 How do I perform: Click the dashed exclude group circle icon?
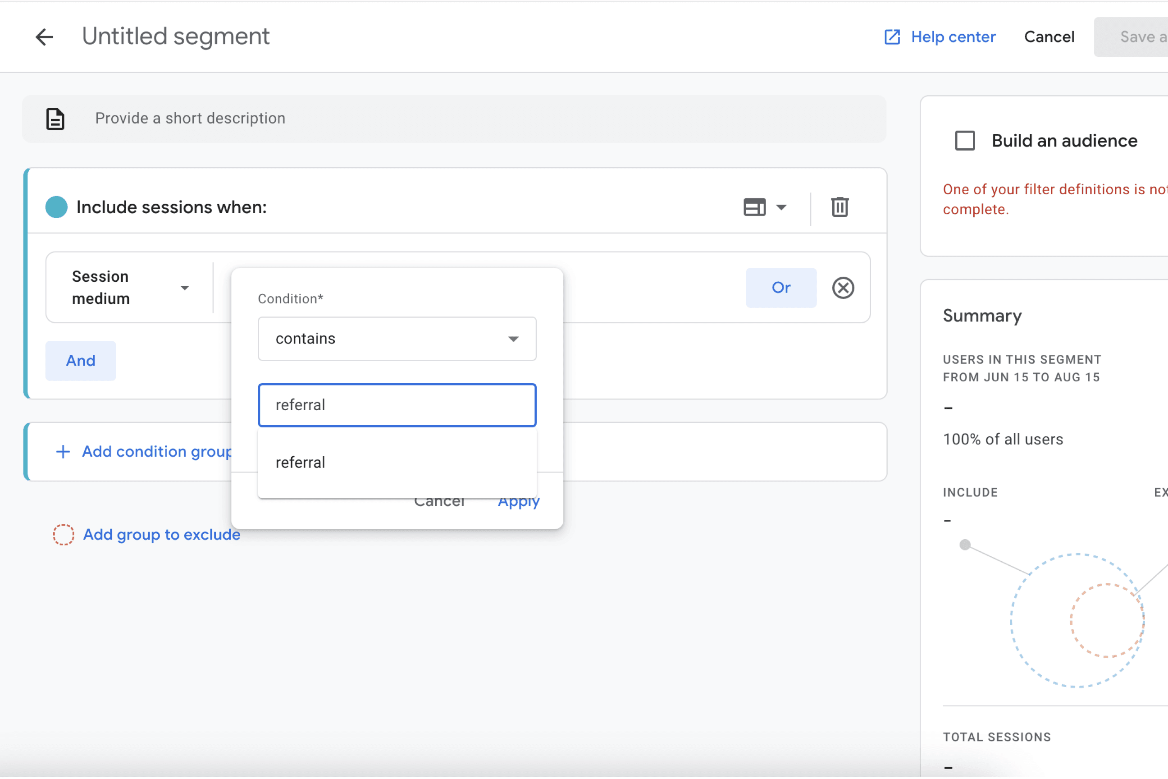[x=64, y=535]
